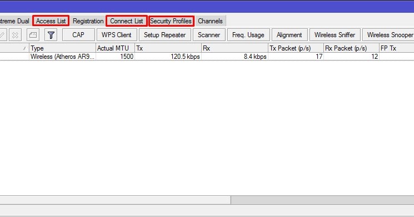
Task: Switch to the Registration tab
Action: pos(88,21)
